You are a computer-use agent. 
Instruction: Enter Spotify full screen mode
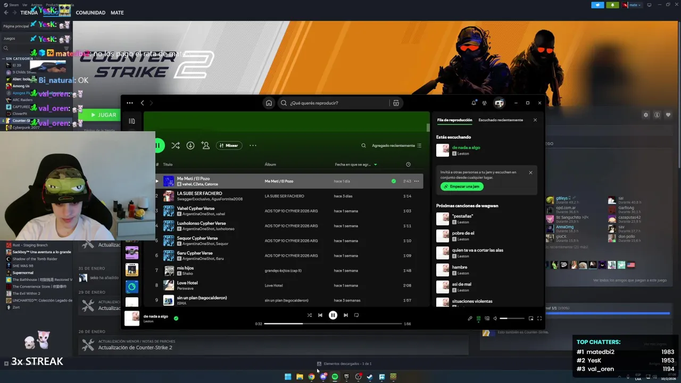pos(539,318)
